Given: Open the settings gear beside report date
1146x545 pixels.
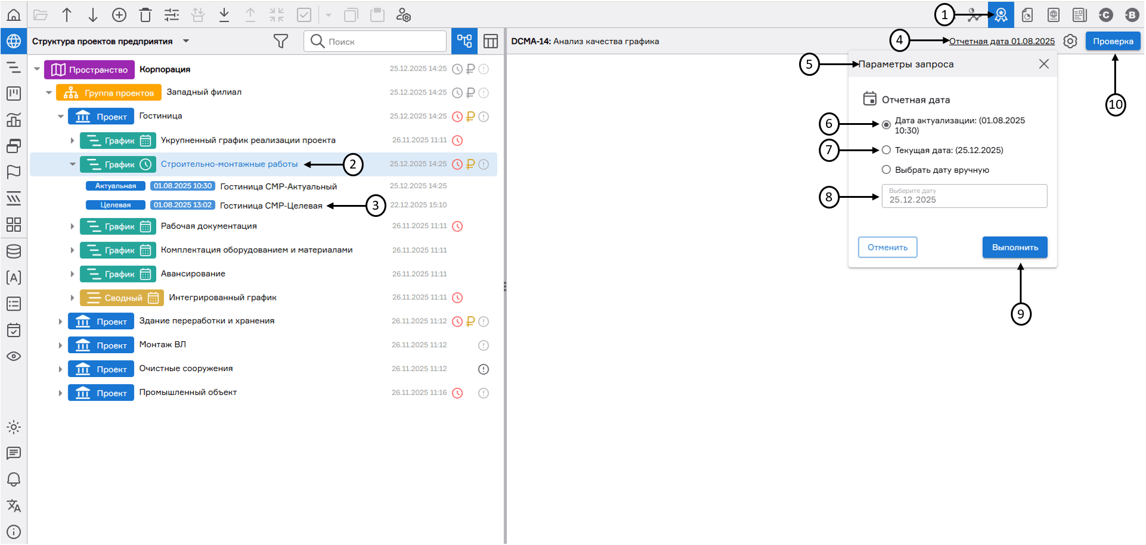Looking at the screenshot, I should [1070, 41].
